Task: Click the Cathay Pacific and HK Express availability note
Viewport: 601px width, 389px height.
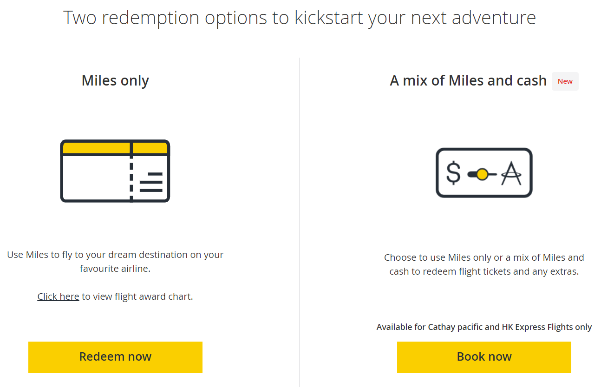Action: [484, 327]
